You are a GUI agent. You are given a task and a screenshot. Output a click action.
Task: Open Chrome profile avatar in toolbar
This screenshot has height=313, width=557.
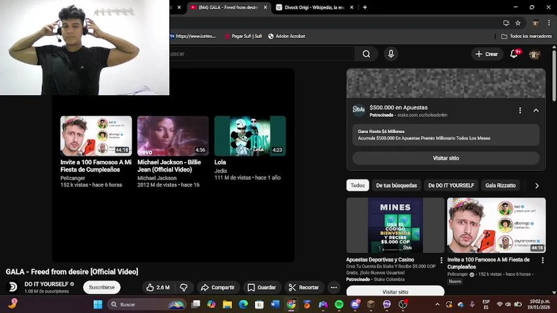(x=536, y=23)
